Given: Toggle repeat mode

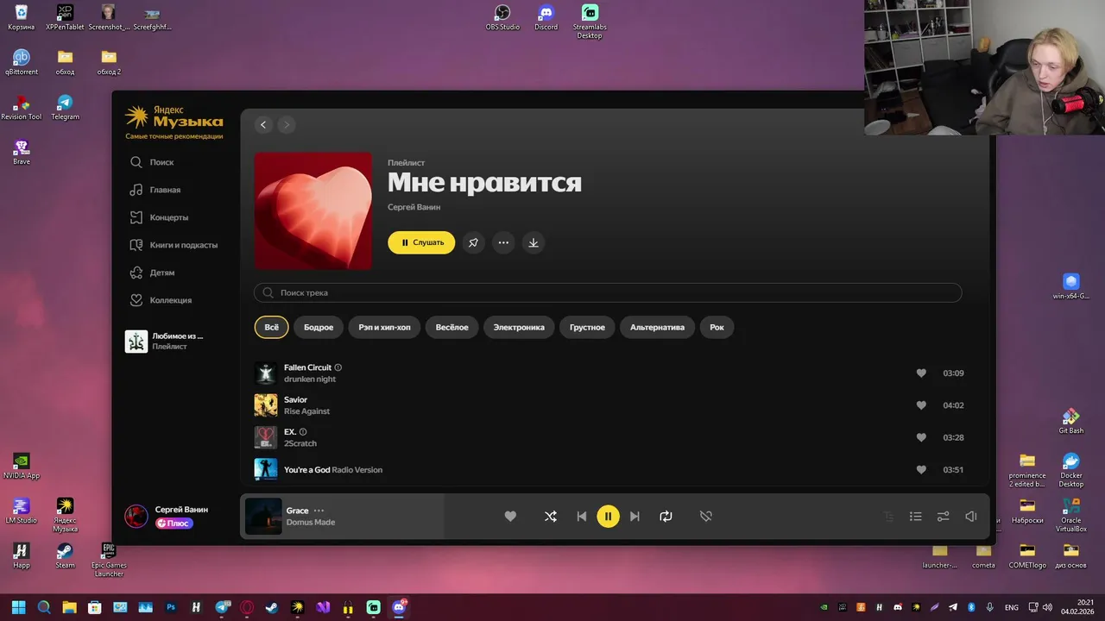Looking at the screenshot, I should click(666, 517).
